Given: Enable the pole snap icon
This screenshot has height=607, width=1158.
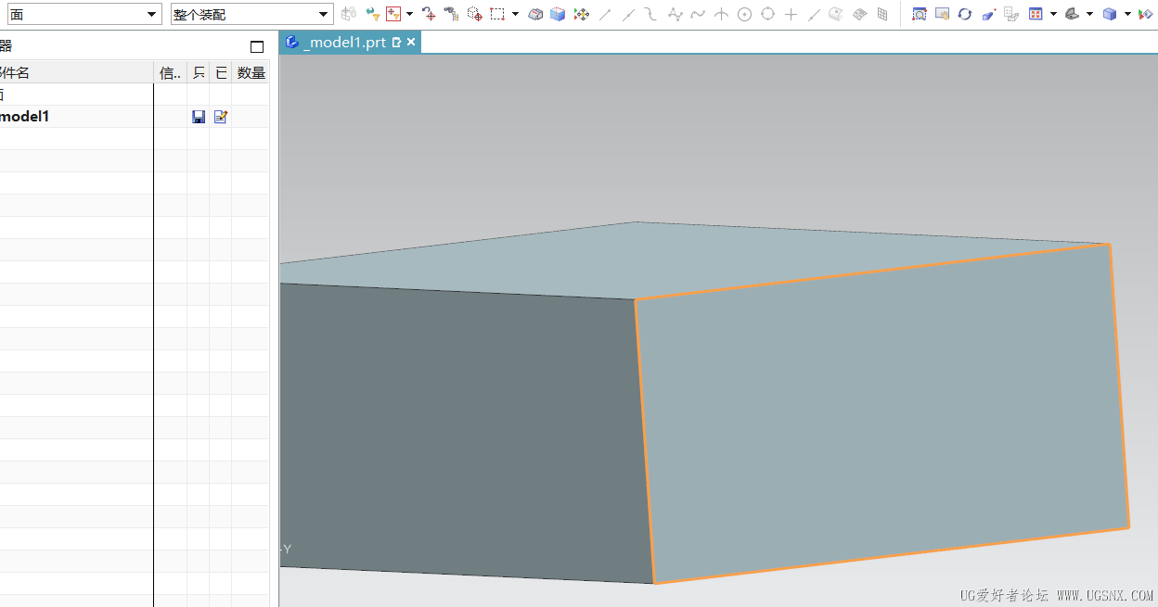Looking at the screenshot, I should pos(675,14).
